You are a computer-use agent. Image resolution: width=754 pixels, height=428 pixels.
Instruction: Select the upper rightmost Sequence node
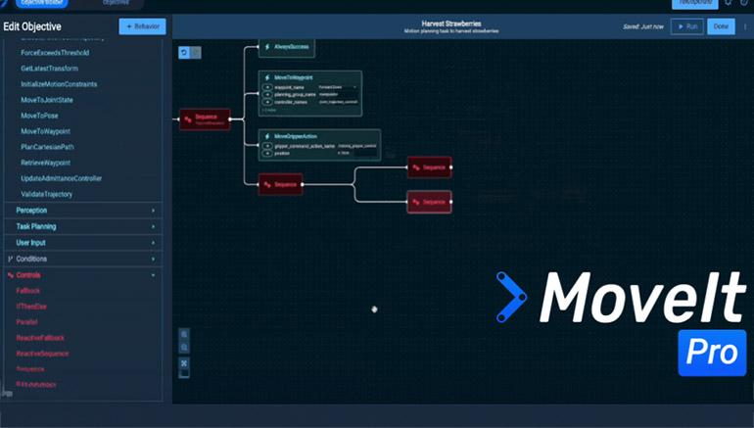[x=430, y=167]
